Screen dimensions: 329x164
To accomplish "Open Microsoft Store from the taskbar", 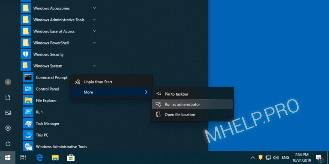I will [x=71, y=158].
